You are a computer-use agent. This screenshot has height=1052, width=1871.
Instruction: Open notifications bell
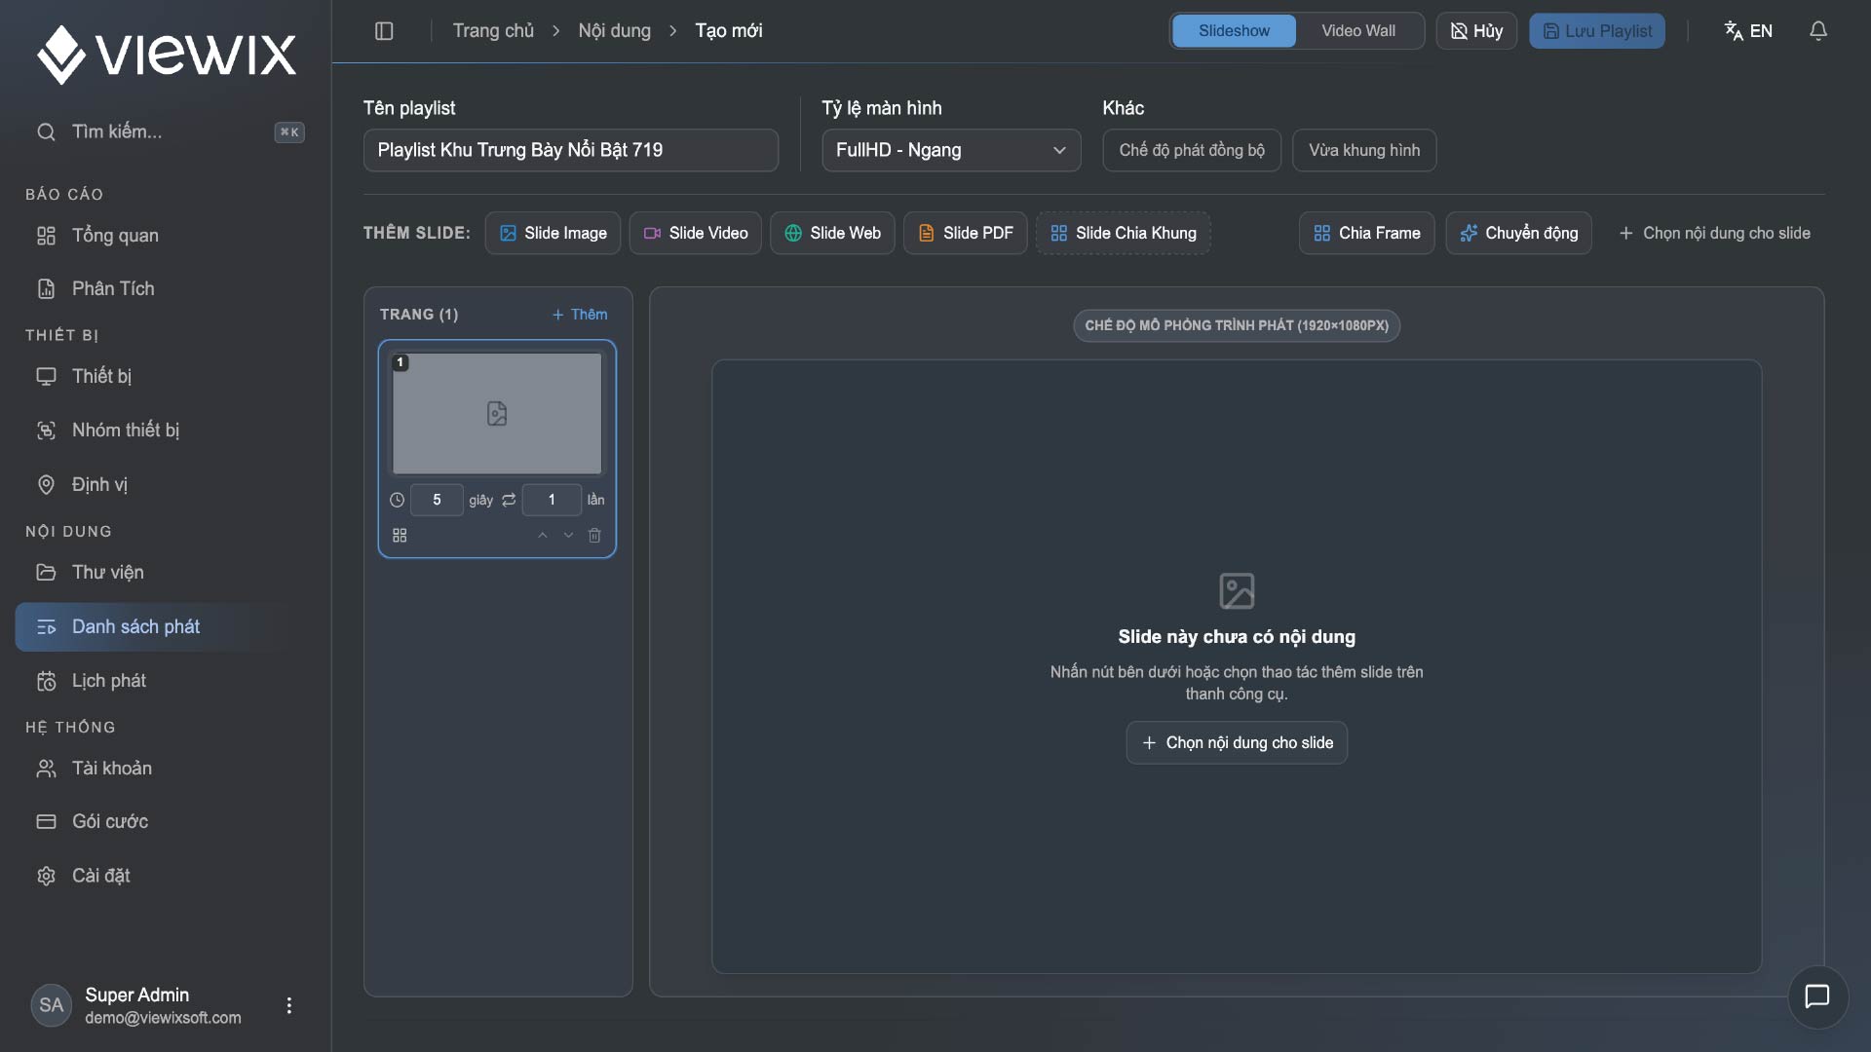pyautogui.click(x=1818, y=31)
